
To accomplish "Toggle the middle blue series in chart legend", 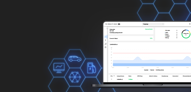I will tap(152, 70).
